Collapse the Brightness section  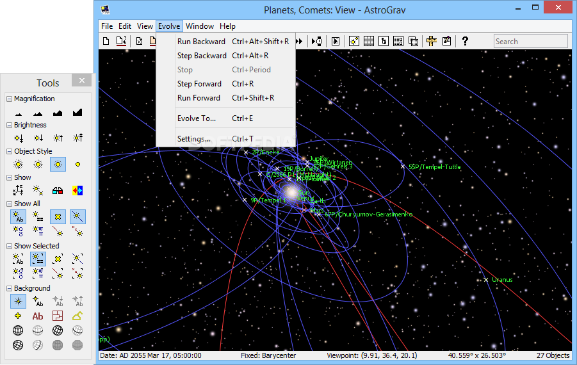[9, 125]
